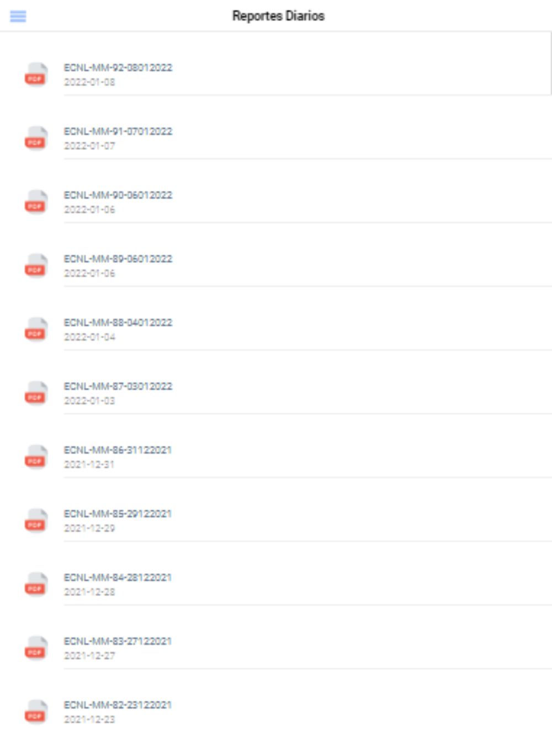Click PDF icon for ECNL-MM-82-23122021
552x736 pixels.
pyautogui.click(x=36, y=712)
